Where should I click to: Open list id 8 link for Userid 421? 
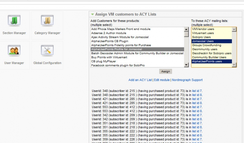(197, 103)
